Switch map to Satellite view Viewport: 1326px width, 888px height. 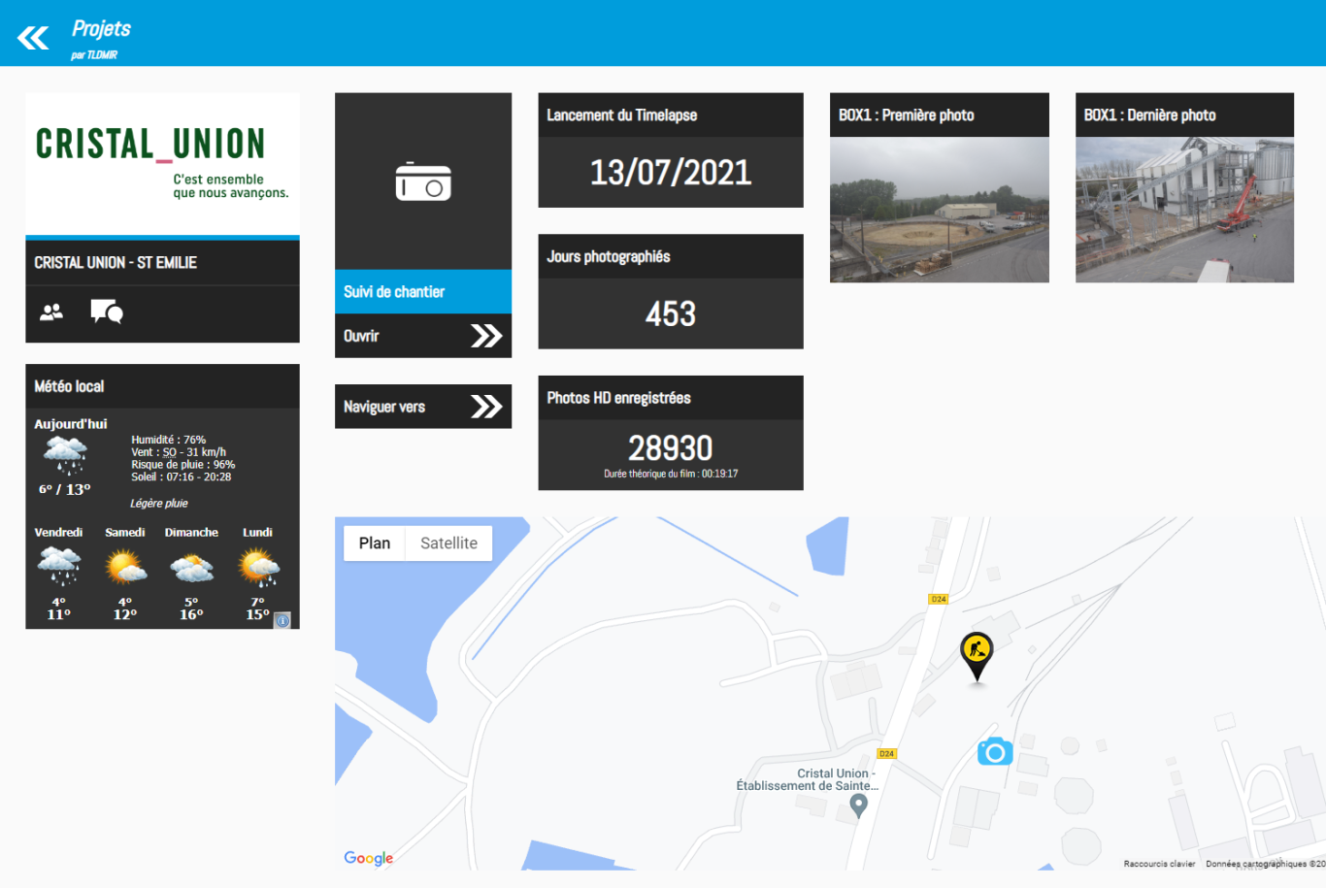click(448, 543)
